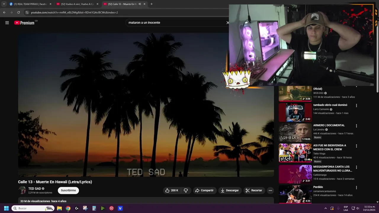Open 'ARMERO | DOCUMENTAL' title link
This screenshot has width=379, height=213.
pos(329,125)
